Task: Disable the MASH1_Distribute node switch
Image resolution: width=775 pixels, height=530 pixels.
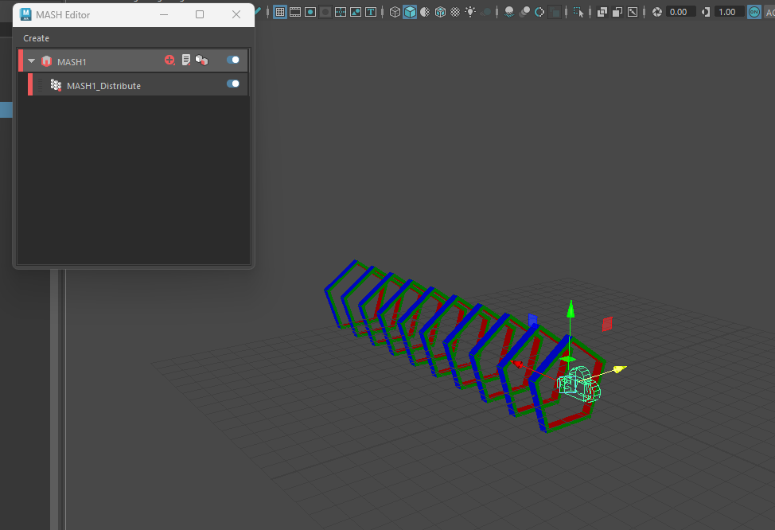Action: [x=233, y=84]
